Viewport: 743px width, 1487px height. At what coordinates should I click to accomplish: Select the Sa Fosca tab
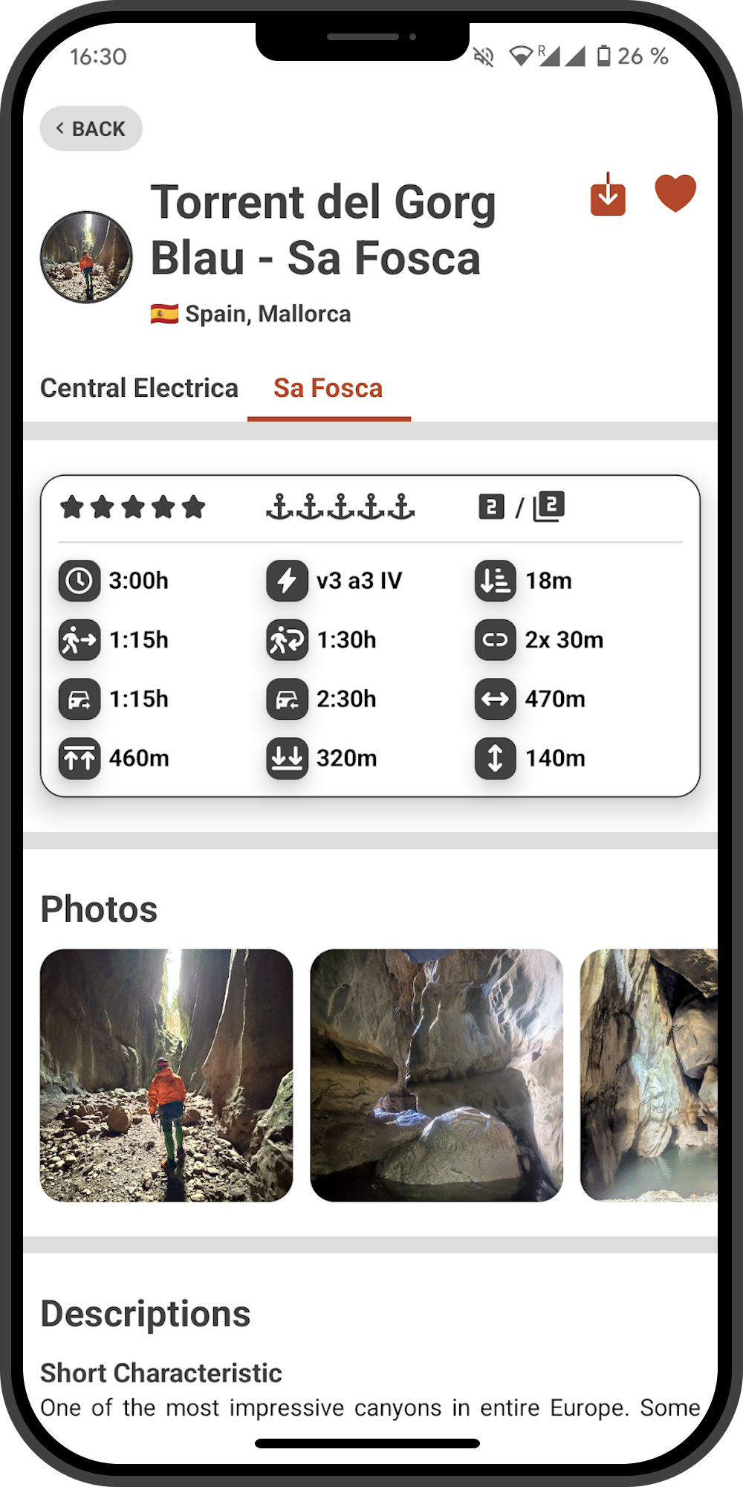tap(328, 388)
